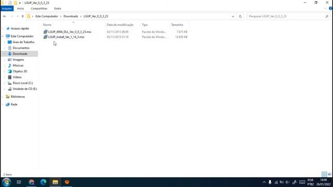The width and height of the screenshot is (333, 187).
Task: Open the Compartilhar ribbon tab
Action: click(x=39, y=8)
